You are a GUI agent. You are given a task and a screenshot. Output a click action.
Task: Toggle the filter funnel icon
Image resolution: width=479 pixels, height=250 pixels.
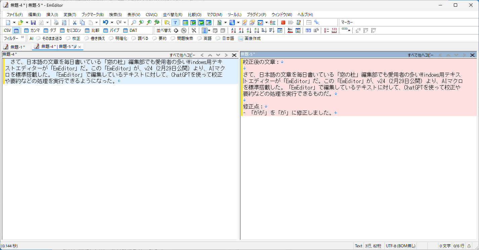point(175,22)
